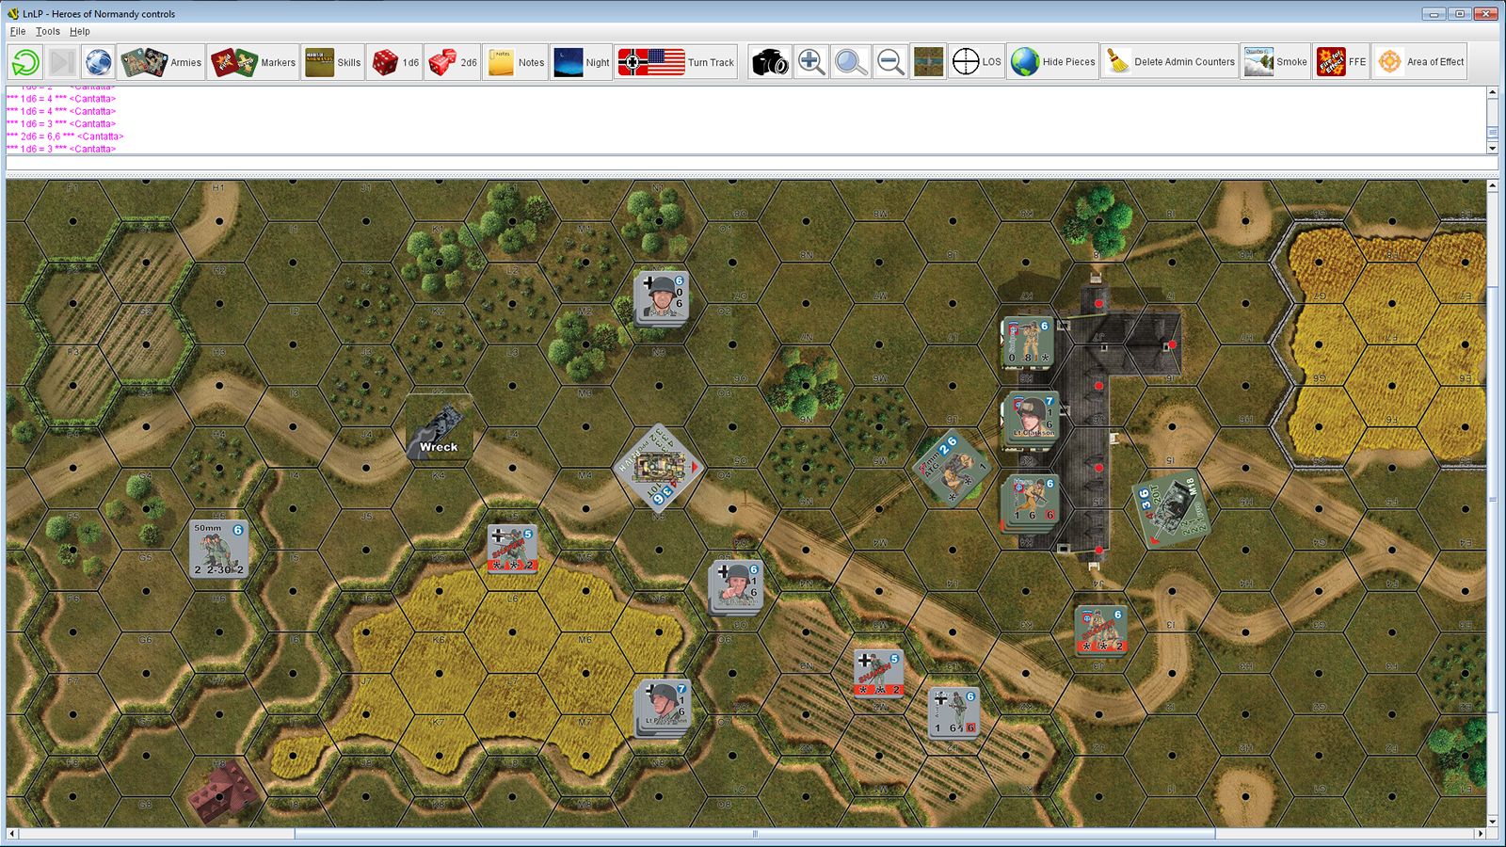
Task: Click the globe server connection icon
Action: point(98,62)
